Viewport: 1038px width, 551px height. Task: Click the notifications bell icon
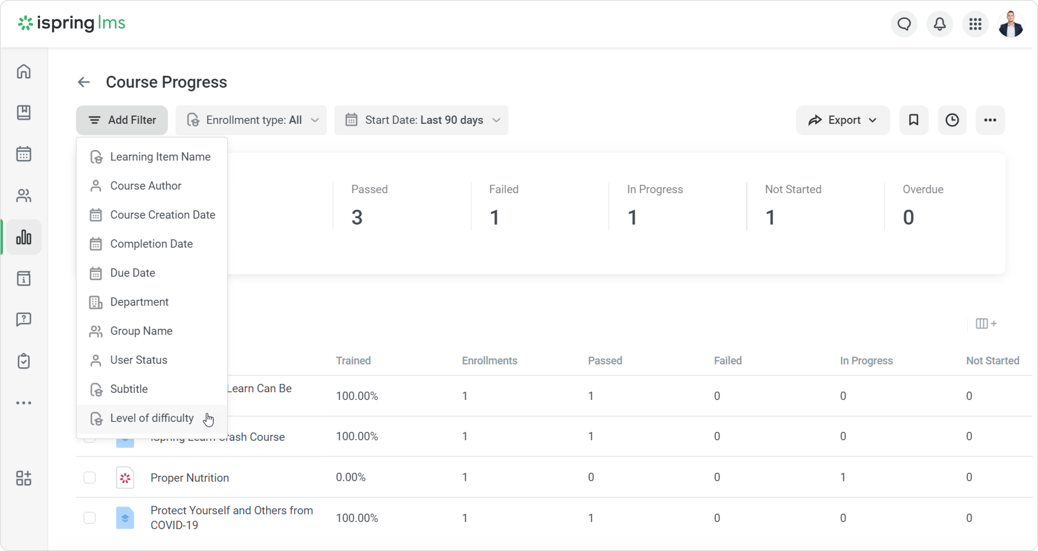pos(939,24)
